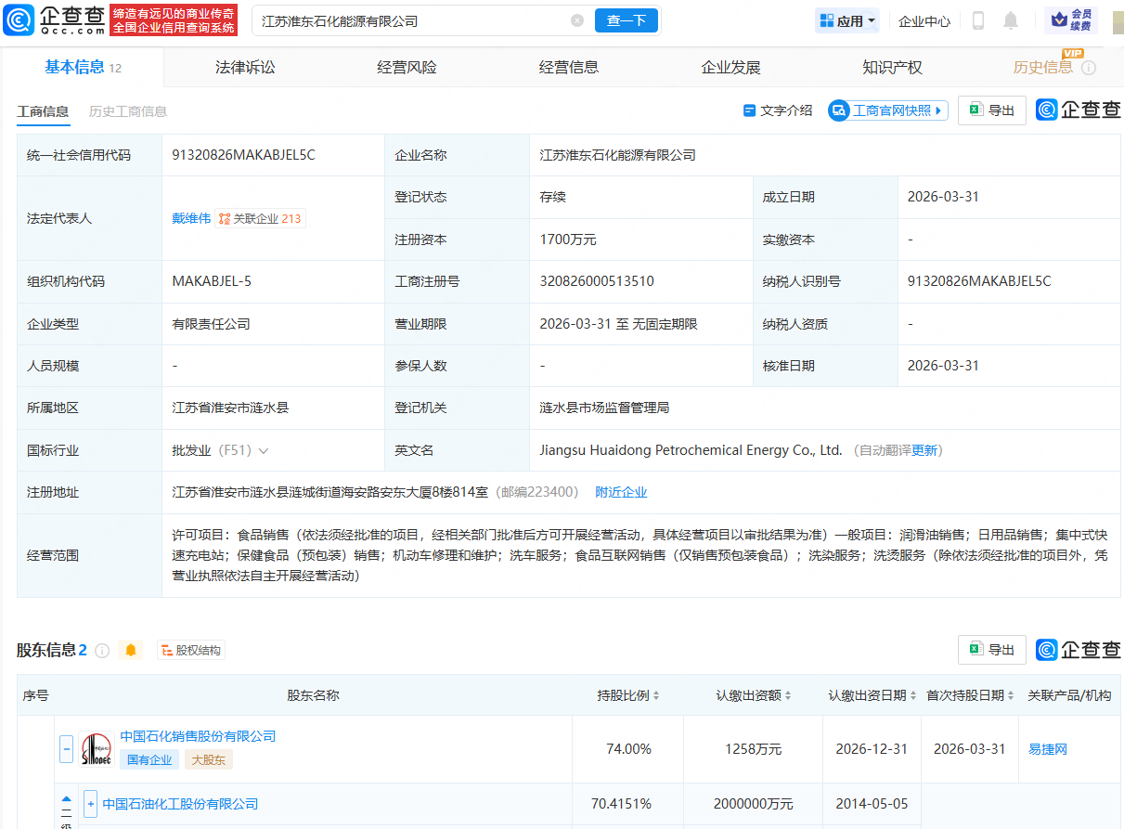Open the 应用 dropdown menu

846,19
